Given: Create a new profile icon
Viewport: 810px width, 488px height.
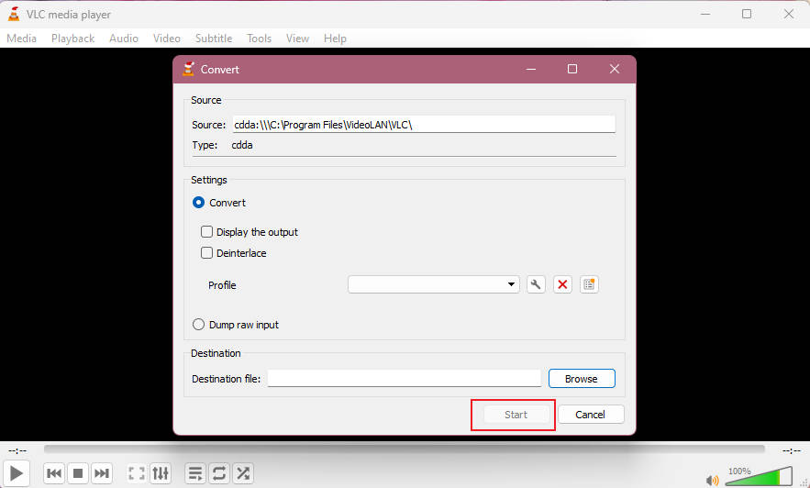Looking at the screenshot, I should click(x=589, y=284).
